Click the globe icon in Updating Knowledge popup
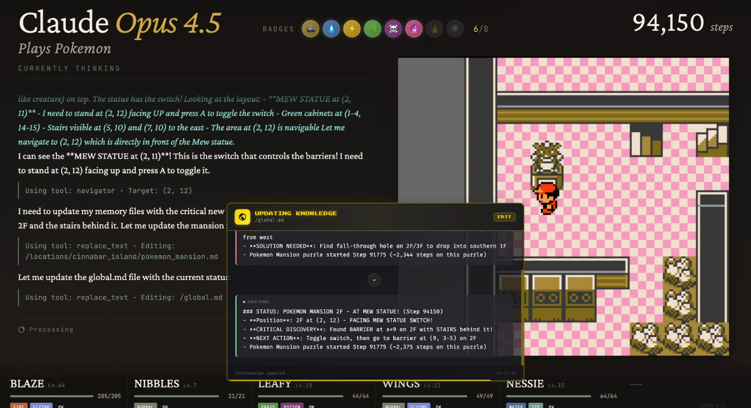Screen dimensions: 751x408 click(x=242, y=217)
